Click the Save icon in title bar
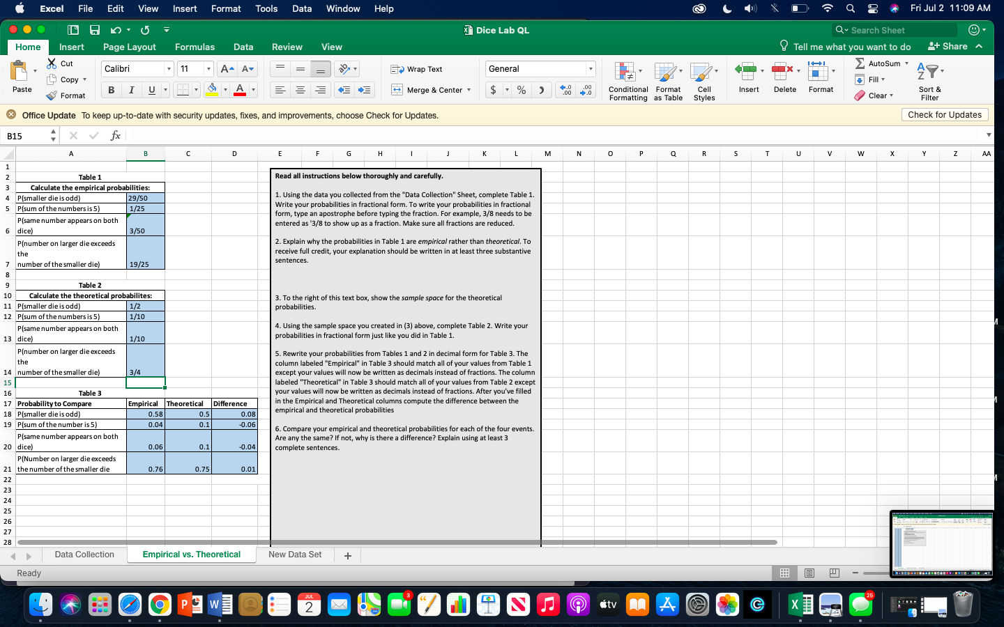1004x627 pixels. coord(95,30)
